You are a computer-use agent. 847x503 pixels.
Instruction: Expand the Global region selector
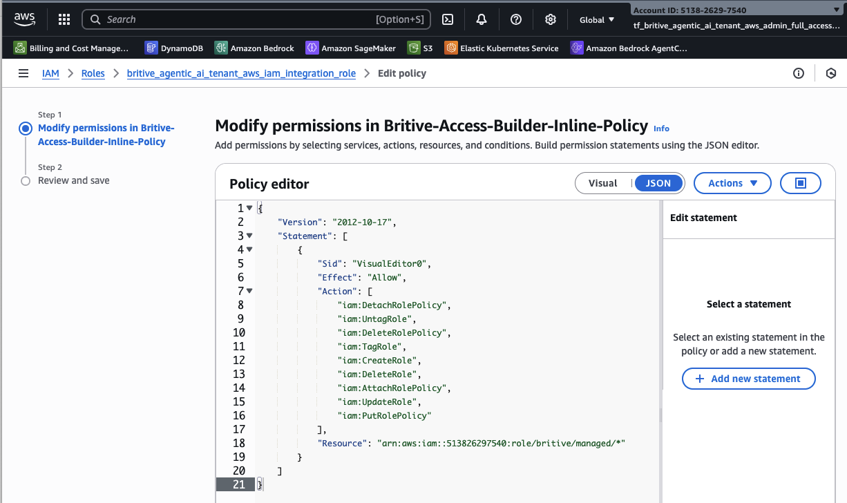tap(597, 20)
